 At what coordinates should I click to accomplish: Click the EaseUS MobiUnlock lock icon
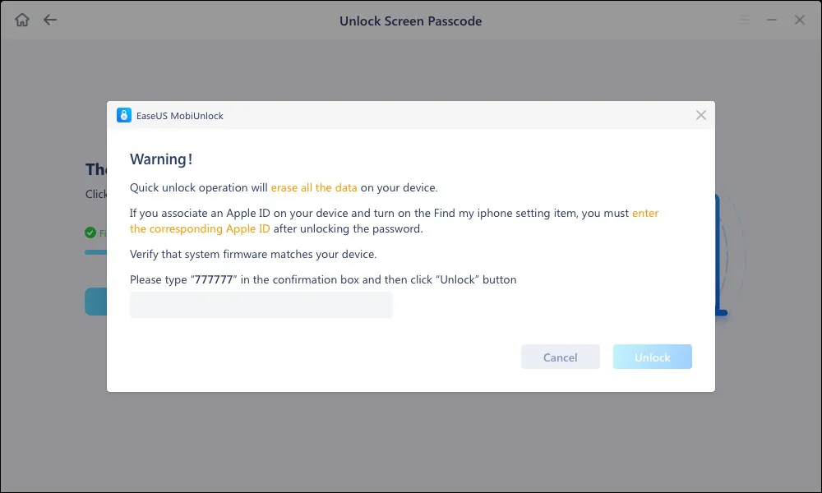click(124, 115)
